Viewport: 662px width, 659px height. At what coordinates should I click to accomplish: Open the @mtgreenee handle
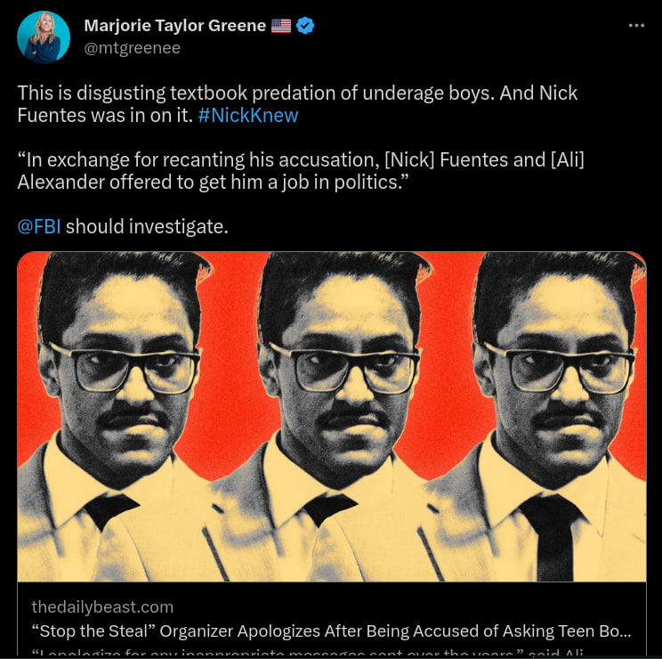click(133, 48)
